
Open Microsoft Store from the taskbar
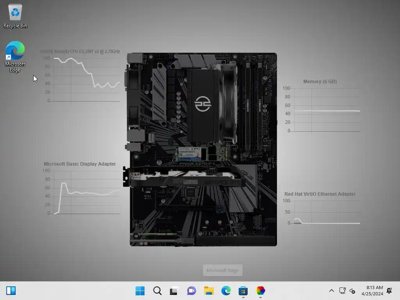[243, 291]
